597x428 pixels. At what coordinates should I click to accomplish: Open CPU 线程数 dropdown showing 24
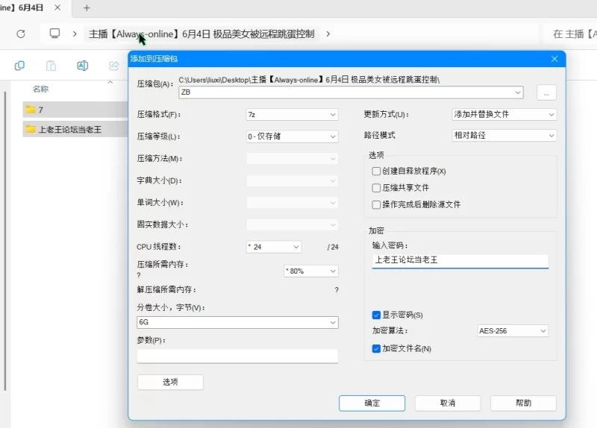[x=274, y=247]
